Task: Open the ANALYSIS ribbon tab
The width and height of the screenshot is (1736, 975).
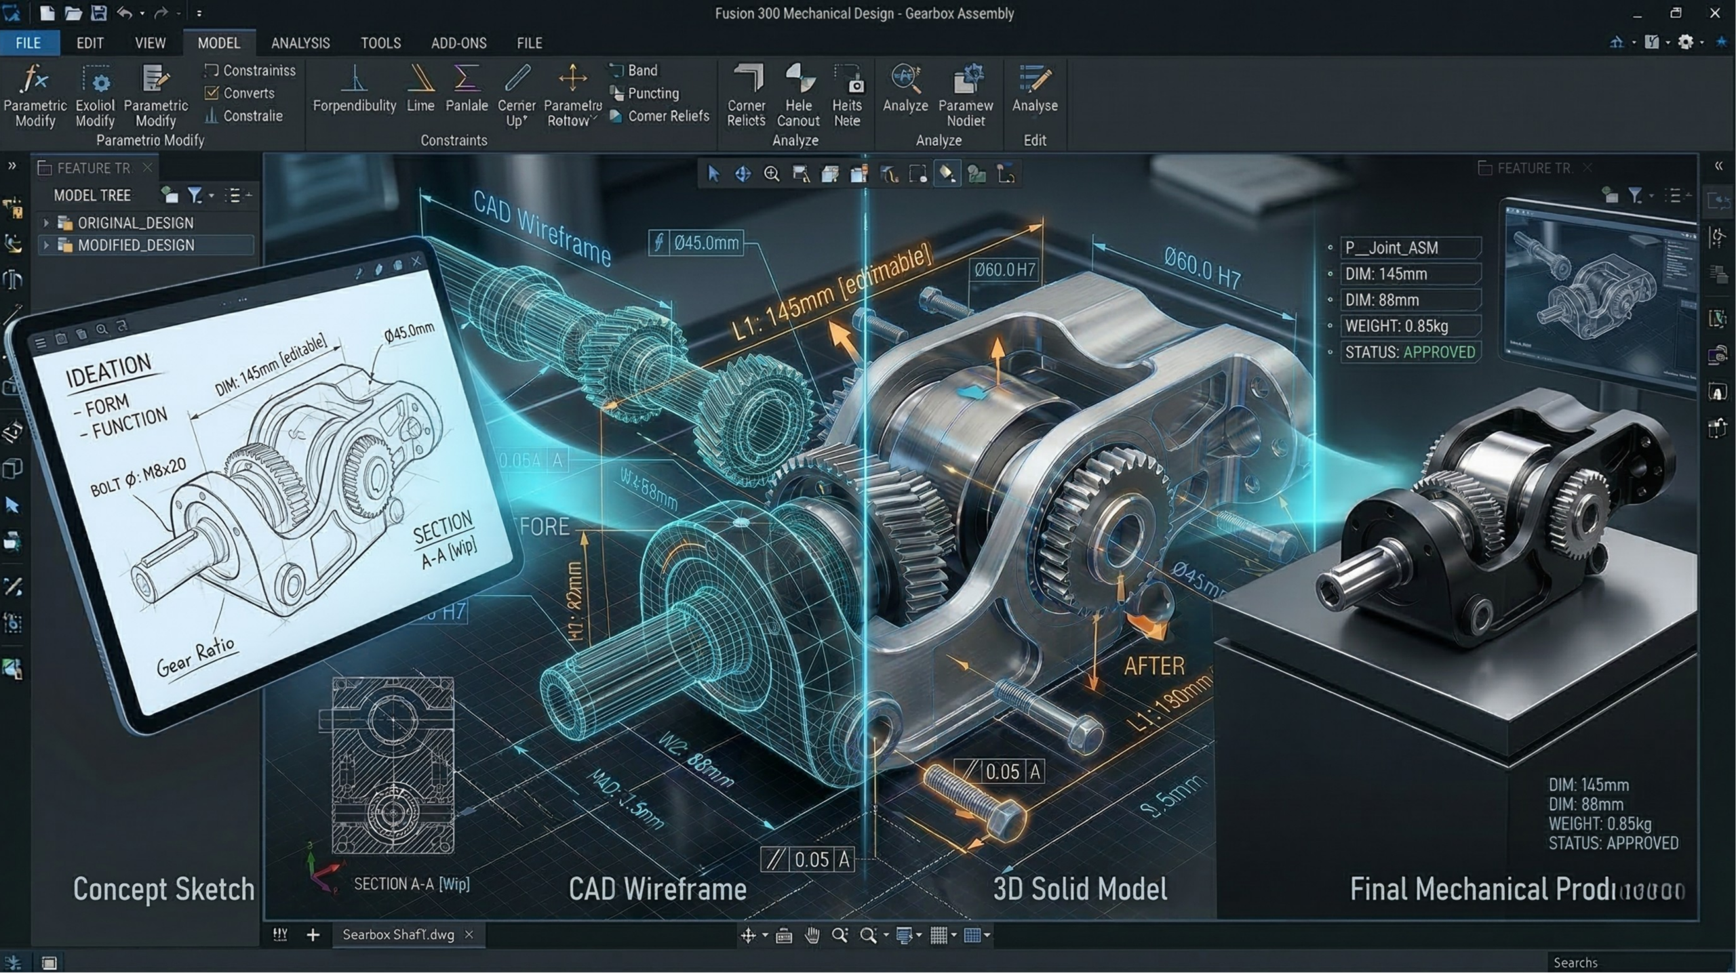Action: tap(300, 43)
